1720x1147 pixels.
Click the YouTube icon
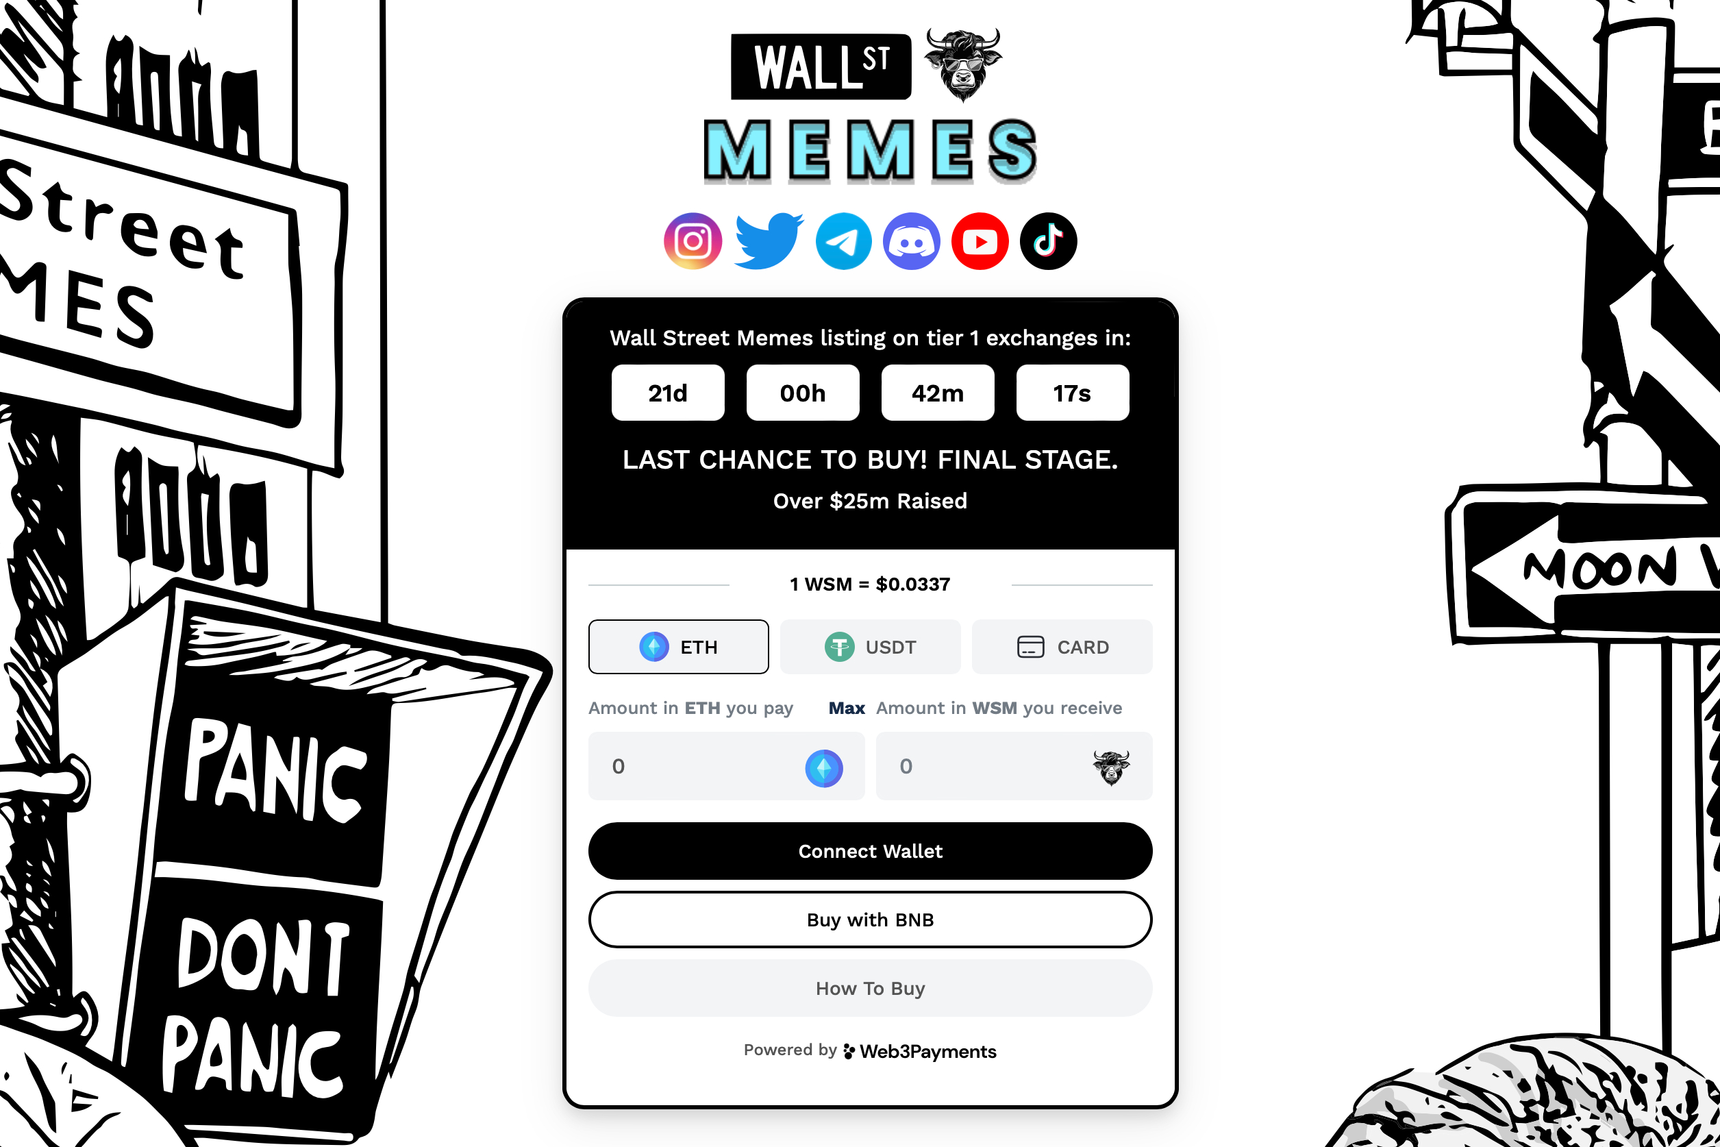click(x=979, y=241)
